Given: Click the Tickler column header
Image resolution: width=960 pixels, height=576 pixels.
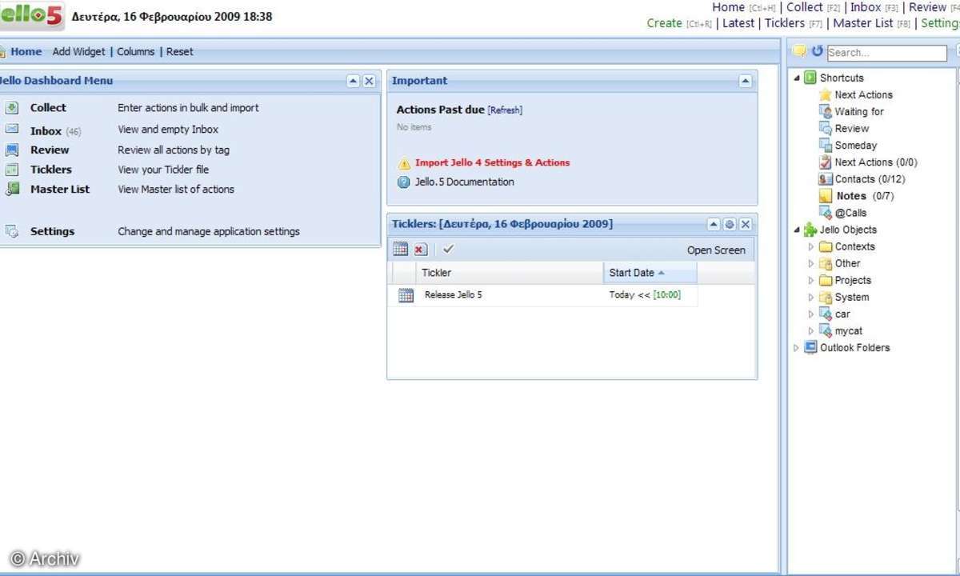Looking at the screenshot, I should click(510, 273).
